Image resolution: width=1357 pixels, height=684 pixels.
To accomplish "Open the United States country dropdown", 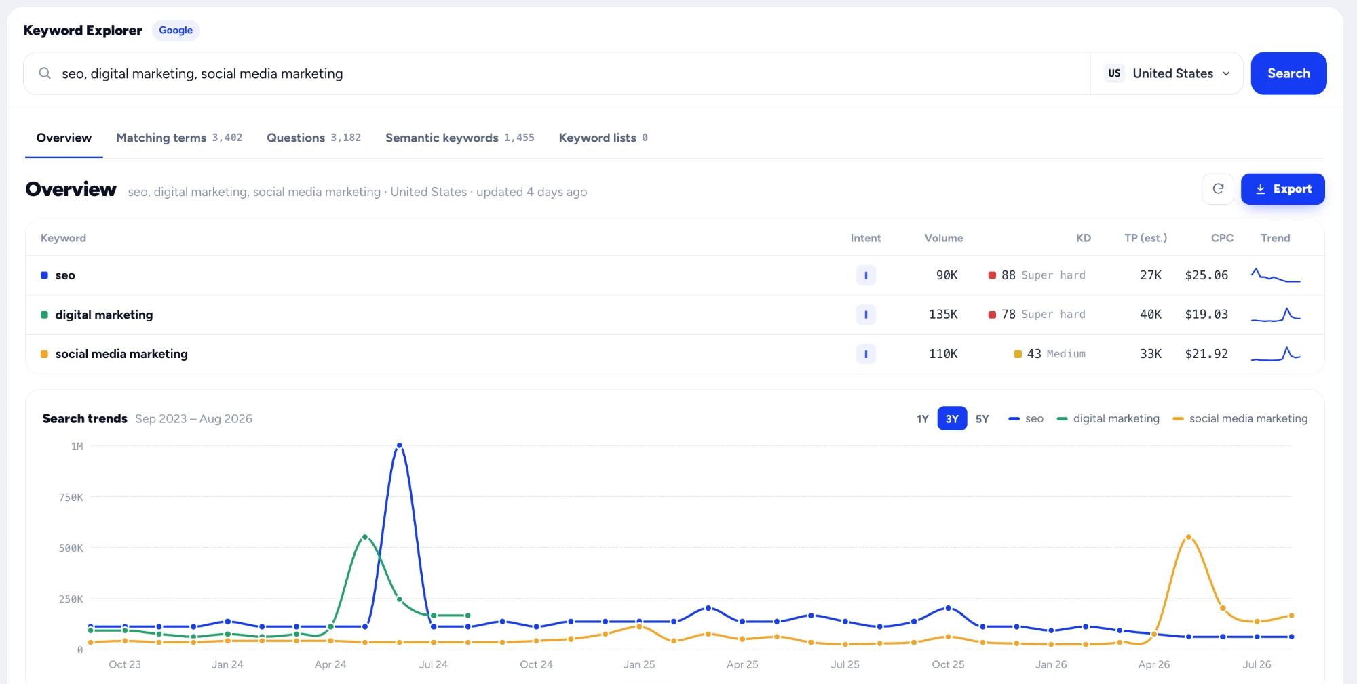I will [x=1167, y=73].
